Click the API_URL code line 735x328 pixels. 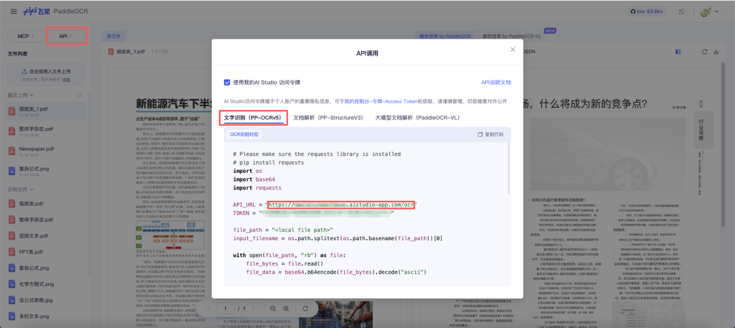[x=325, y=205]
